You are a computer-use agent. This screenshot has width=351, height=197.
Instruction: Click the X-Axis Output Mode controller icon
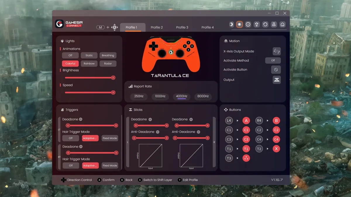coord(277,51)
